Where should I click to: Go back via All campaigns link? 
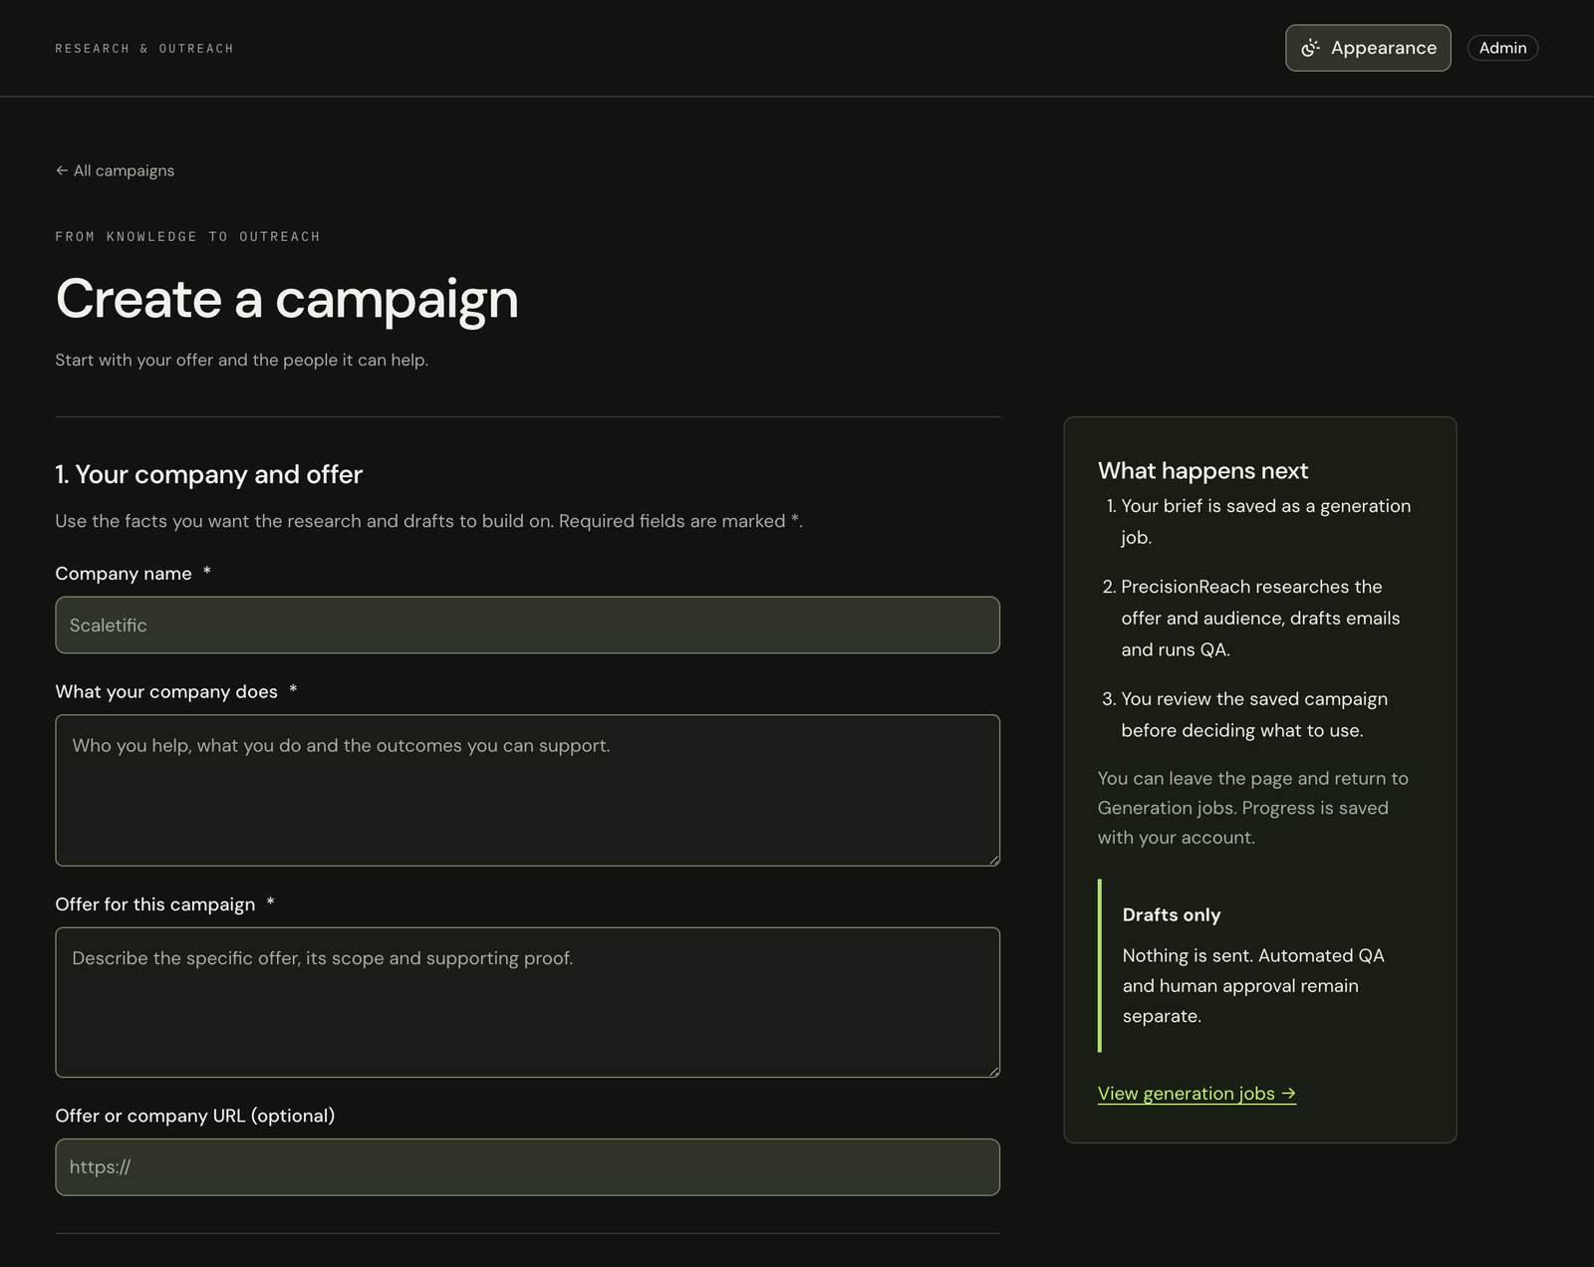click(115, 170)
